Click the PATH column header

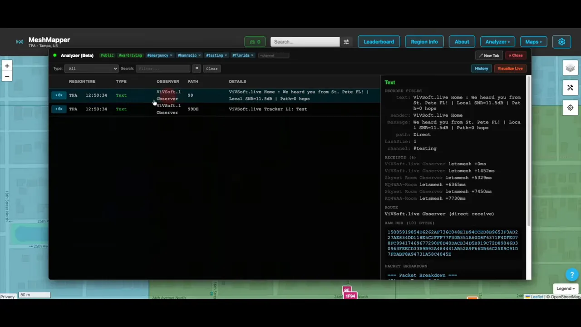pyautogui.click(x=193, y=82)
